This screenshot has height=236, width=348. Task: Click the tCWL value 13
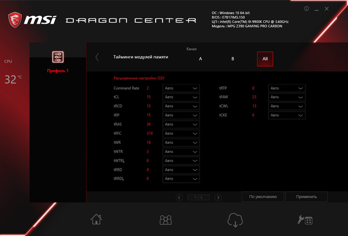click(x=254, y=106)
